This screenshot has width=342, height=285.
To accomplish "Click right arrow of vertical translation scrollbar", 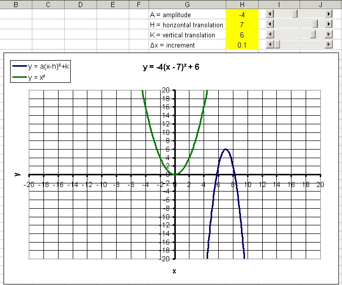I will coord(329,34).
